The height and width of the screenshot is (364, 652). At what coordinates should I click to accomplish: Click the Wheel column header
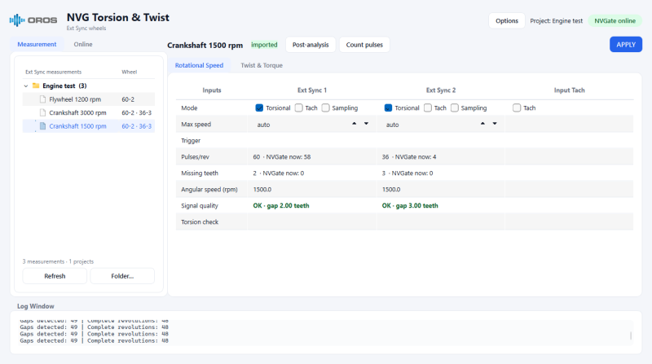coord(129,72)
